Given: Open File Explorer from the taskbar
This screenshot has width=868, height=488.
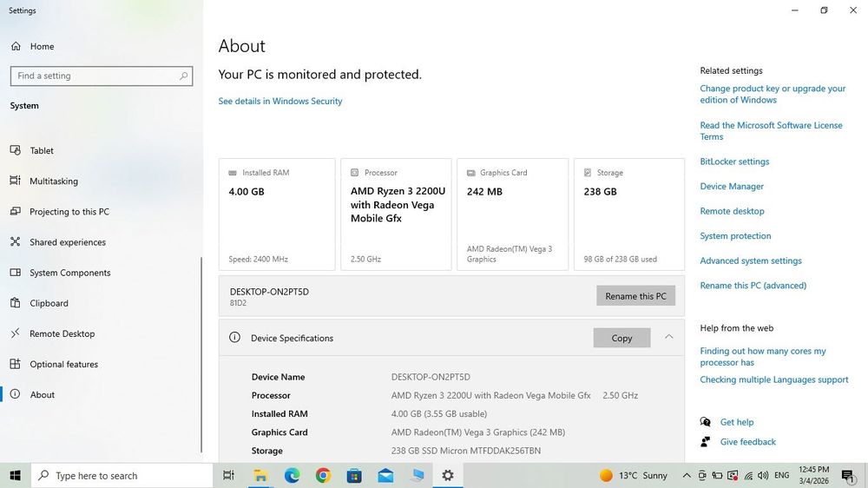Looking at the screenshot, I should [260, 475].
